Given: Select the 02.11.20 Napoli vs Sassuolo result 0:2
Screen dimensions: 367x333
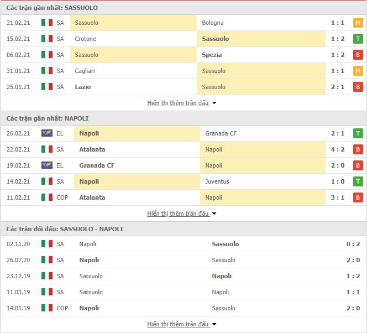Looking at the screenshot, I should point(353,244).
